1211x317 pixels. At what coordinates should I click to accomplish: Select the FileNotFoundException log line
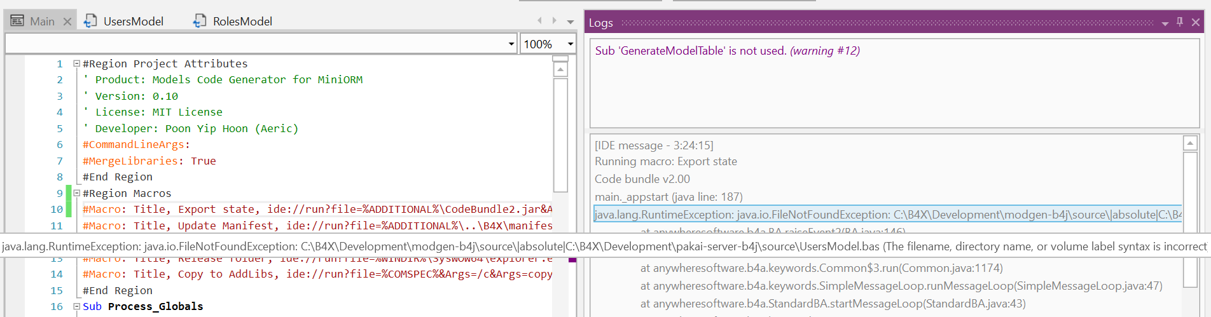(x=888, y=215)
